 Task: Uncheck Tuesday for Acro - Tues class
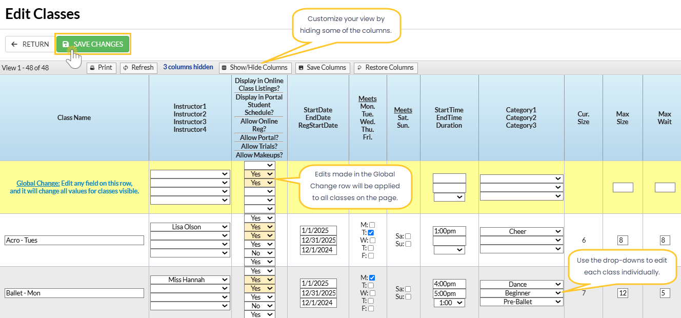372,232
